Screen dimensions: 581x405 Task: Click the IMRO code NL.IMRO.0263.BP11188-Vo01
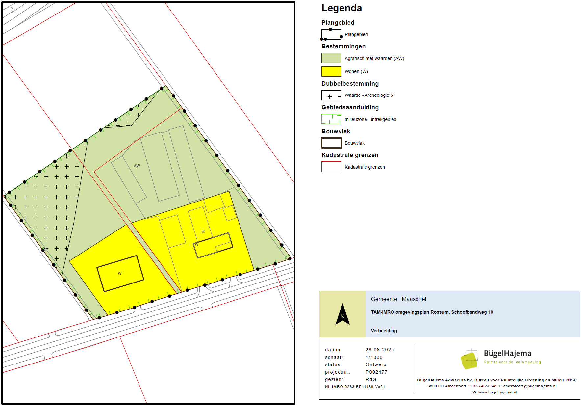click(355, 387)
